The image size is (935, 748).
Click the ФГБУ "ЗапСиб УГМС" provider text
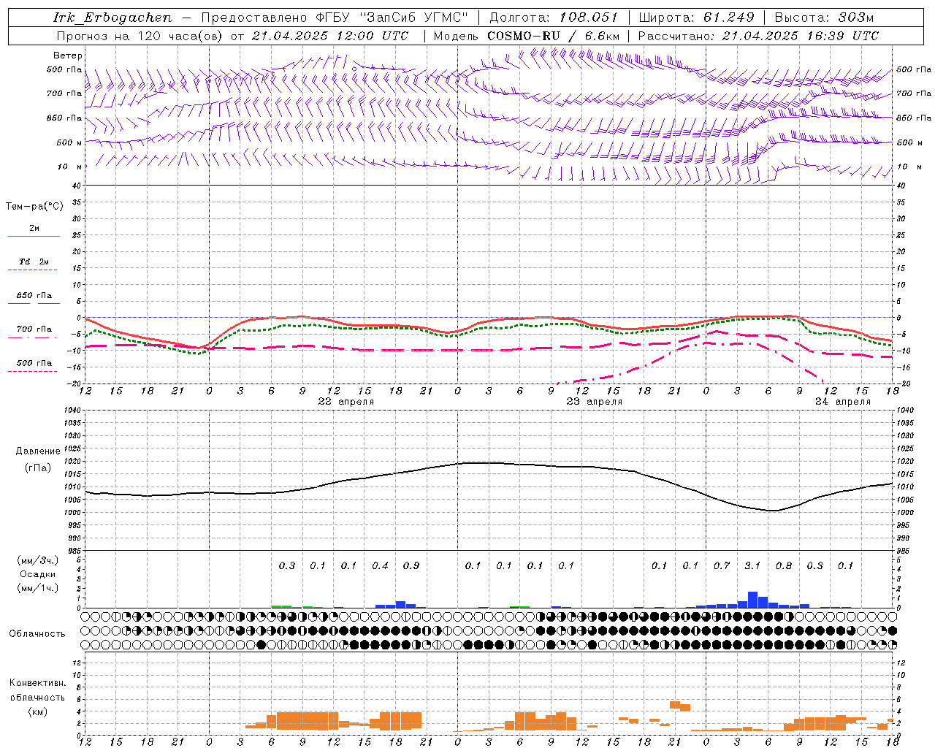click(x=392, y=18)
